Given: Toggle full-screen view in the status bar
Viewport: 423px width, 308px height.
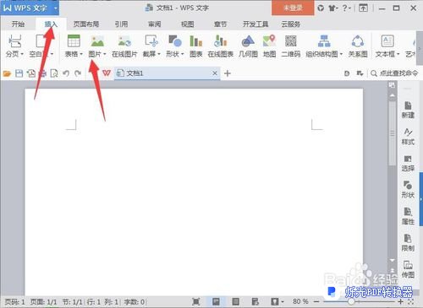Looking at the screenshot, I should (x=195, y=301).
